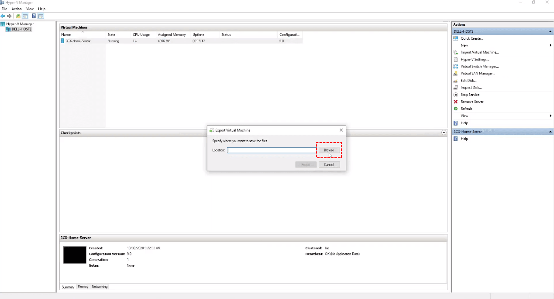
Task: Click Virtual Switch Manager... action label
Action: (480, 66)
